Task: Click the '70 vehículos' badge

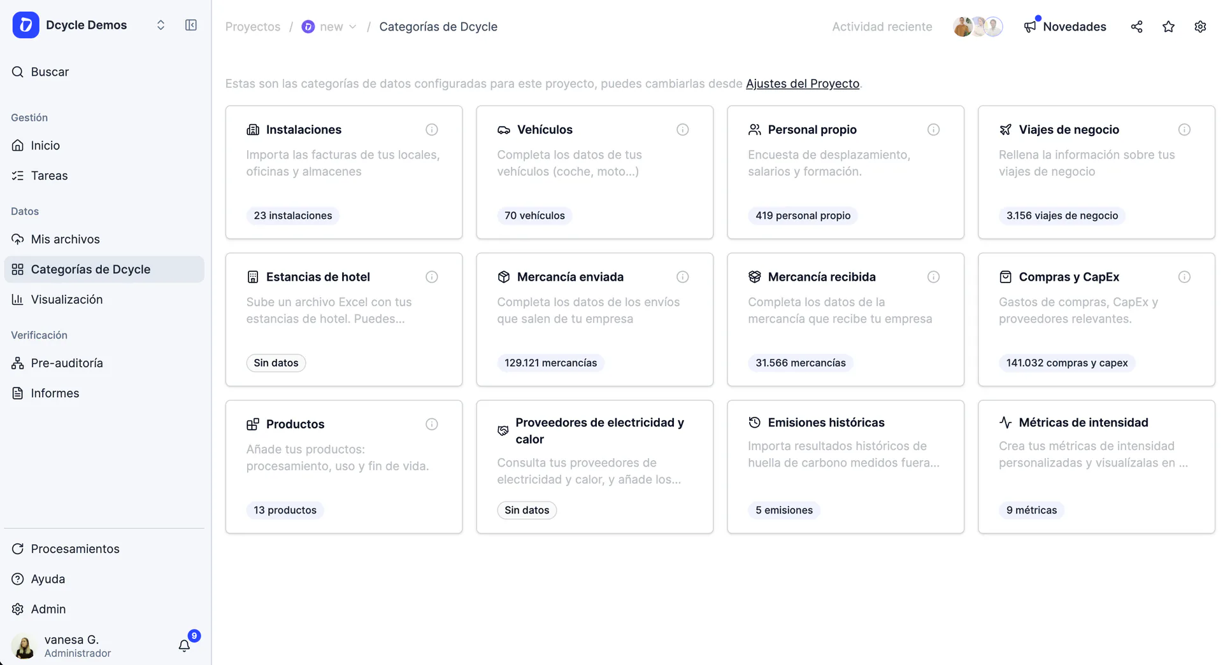Action: pyautogui.click(x=534, y=216)
